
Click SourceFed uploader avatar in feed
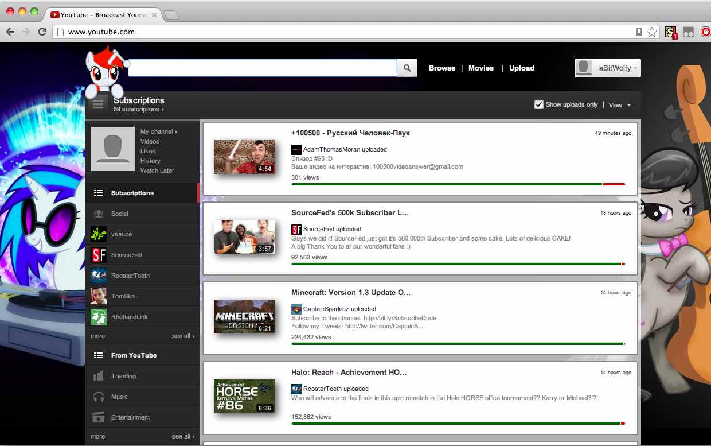pyautogui.click(x=296, y=229)
